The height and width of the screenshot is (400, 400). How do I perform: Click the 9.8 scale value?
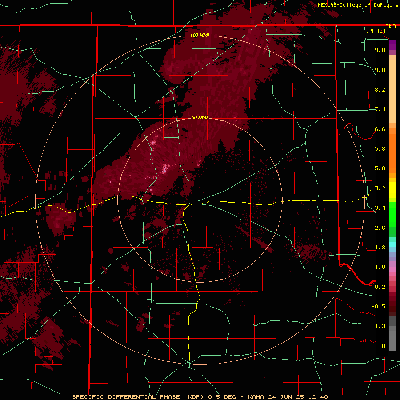380,50
